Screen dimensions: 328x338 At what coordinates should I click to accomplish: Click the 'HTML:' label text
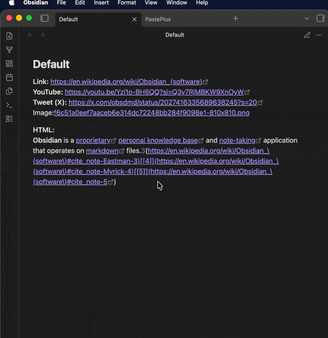(x=44, y=130)
